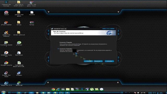Launch DAEMON Tools Pro desktop shortcut
Screen dimensions: 167x94
(x=6, y=54)
